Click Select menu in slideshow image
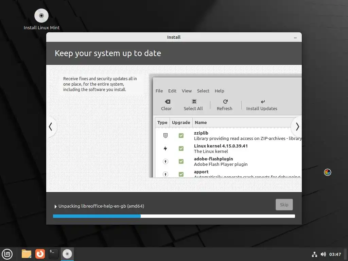Screen dimensions: 348x261 203,91
